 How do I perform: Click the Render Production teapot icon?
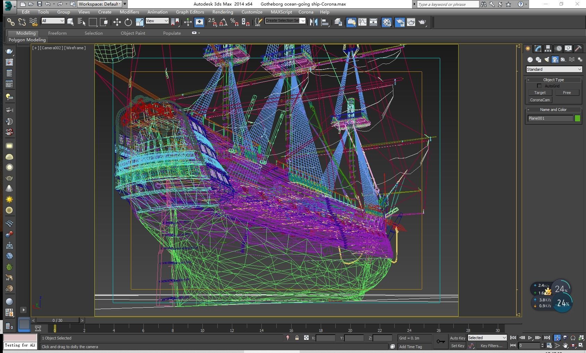click(422, 22)
